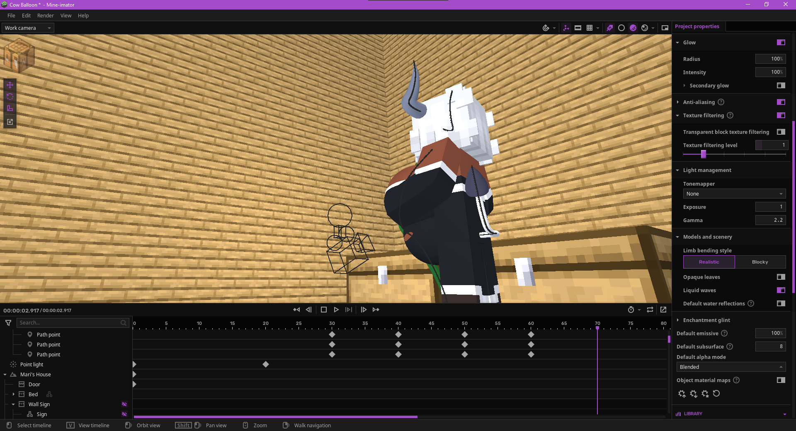Open the Tonemapper dropdown

[734, 194]
